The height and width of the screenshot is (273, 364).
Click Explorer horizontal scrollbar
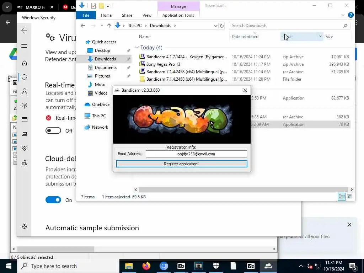coord(243,190)
